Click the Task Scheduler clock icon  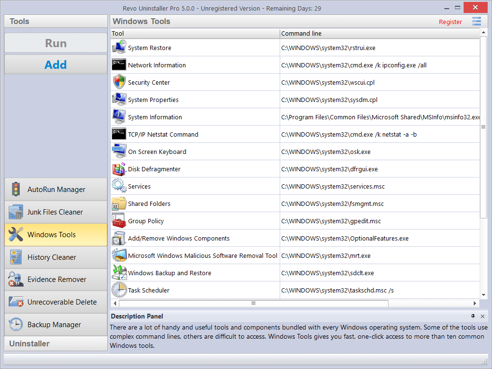(119, 290)
